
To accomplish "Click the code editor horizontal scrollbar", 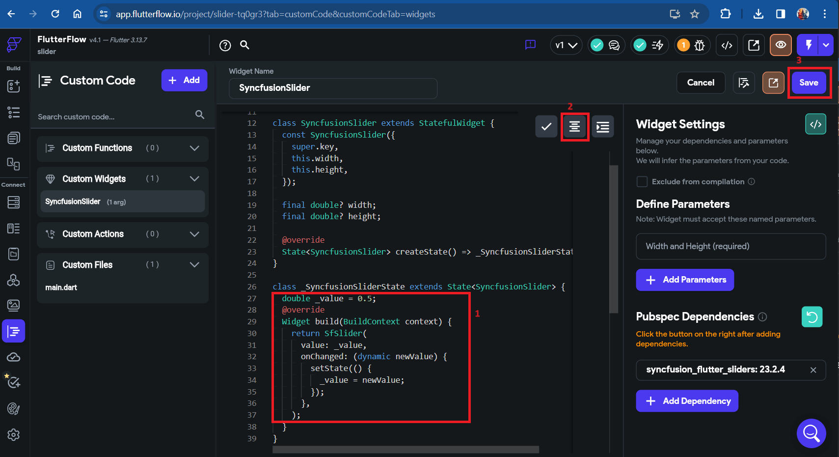I will [x=406, y=450].
